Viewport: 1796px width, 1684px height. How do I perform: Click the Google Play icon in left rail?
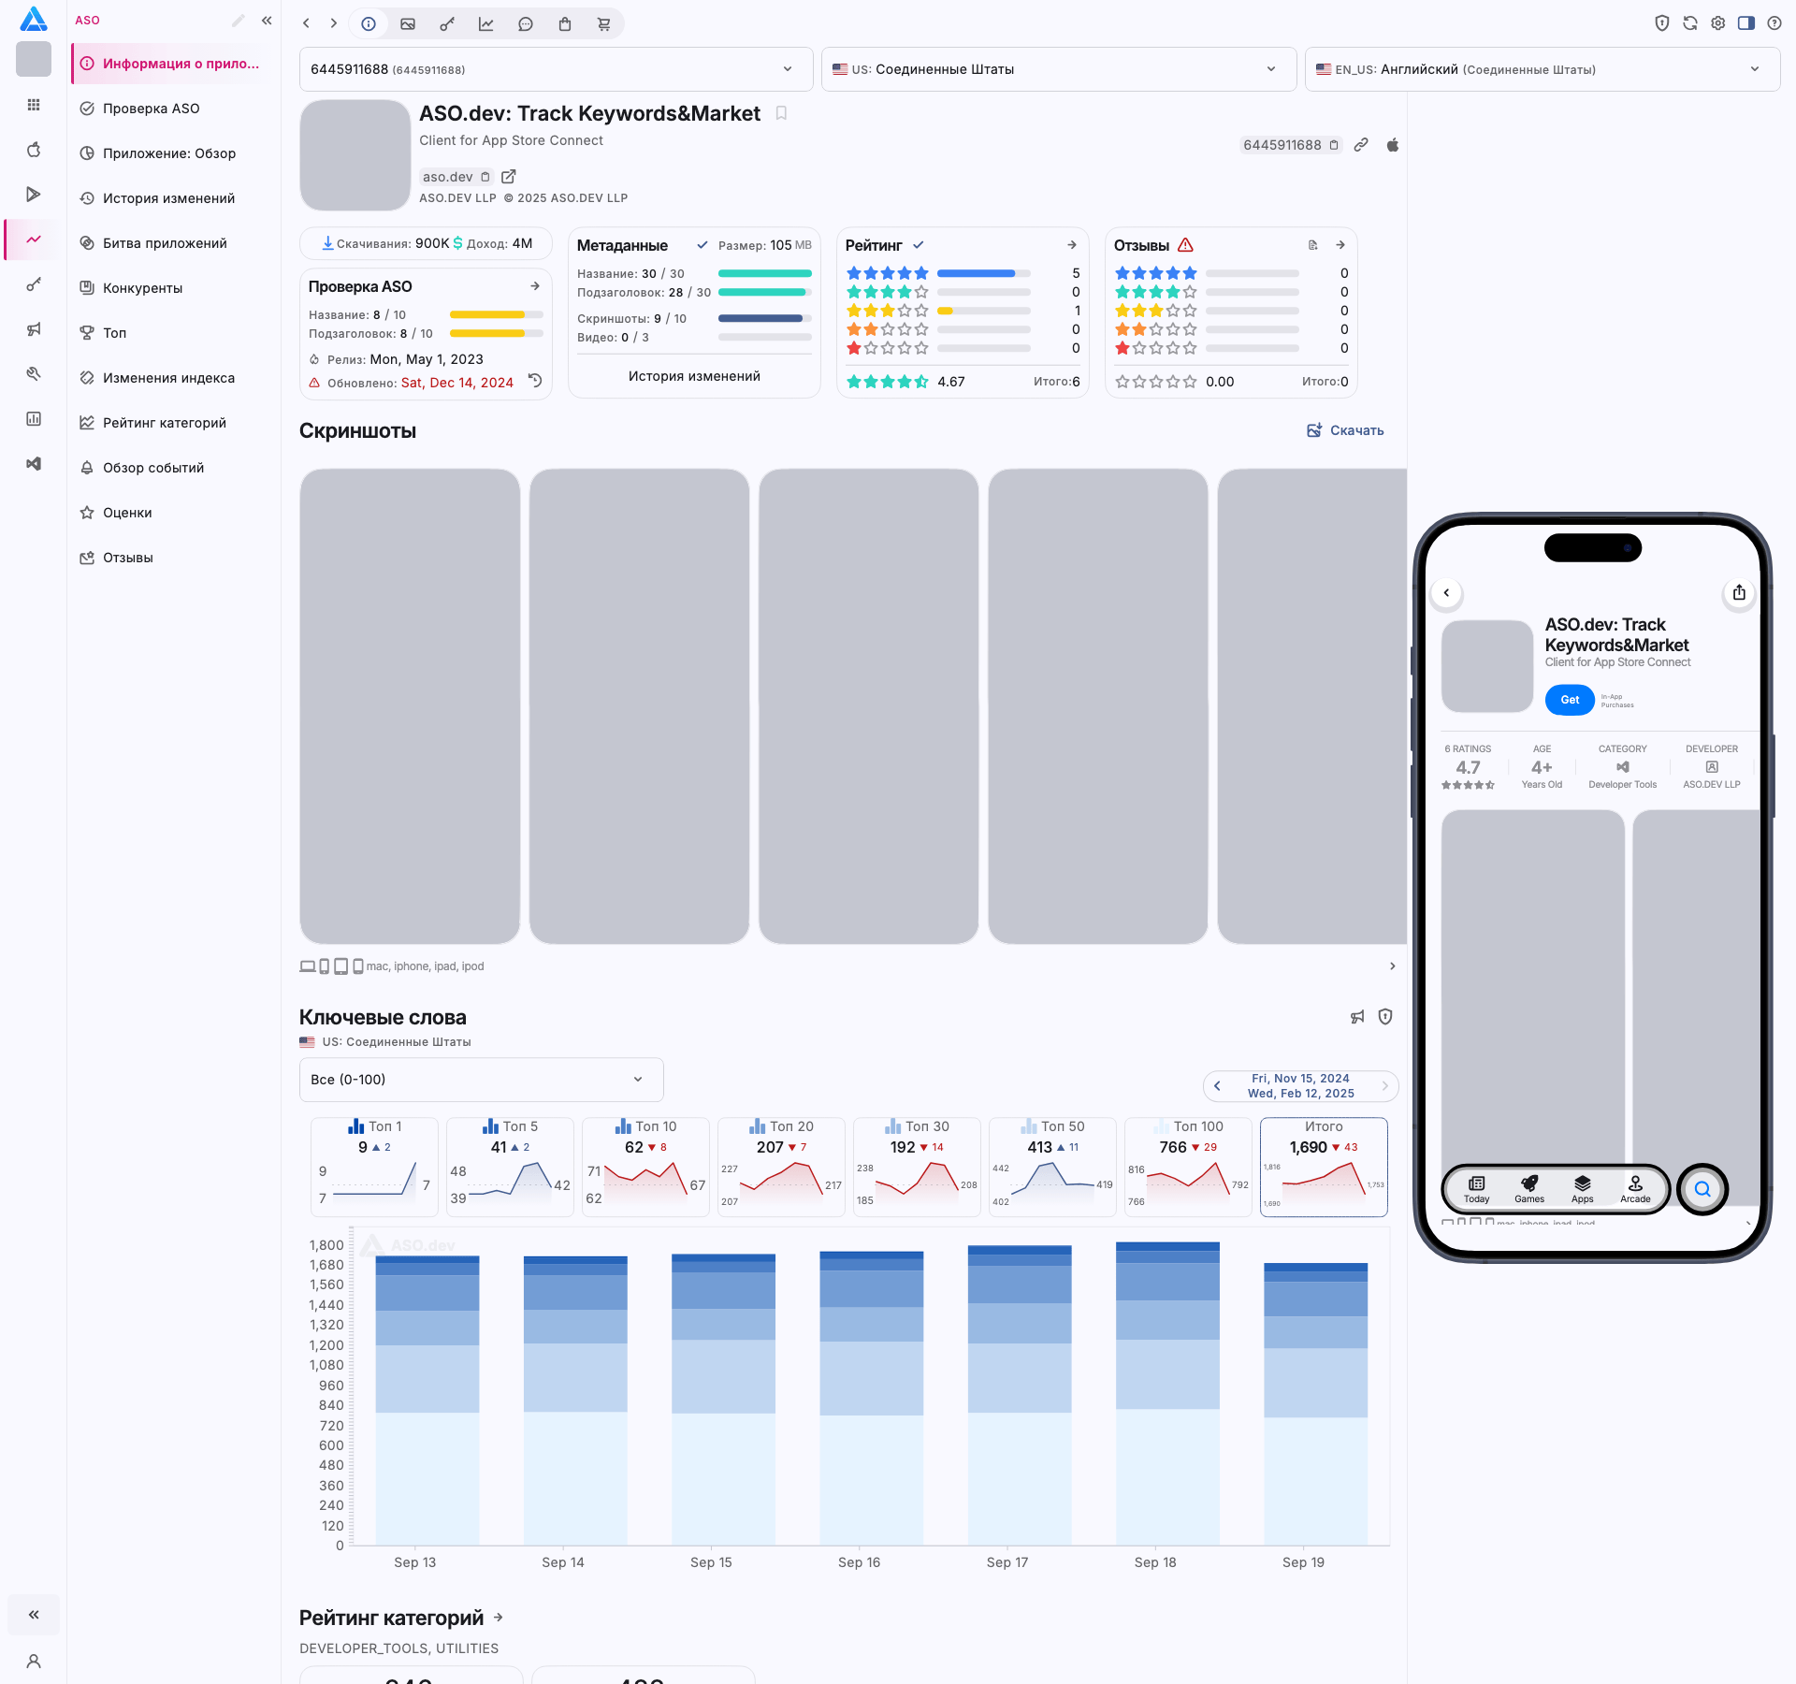click(x=34, y=195)
